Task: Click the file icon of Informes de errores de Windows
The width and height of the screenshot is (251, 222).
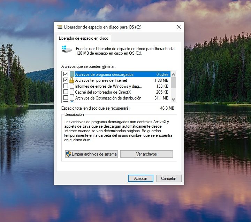Action: click(x=72, y=86)
